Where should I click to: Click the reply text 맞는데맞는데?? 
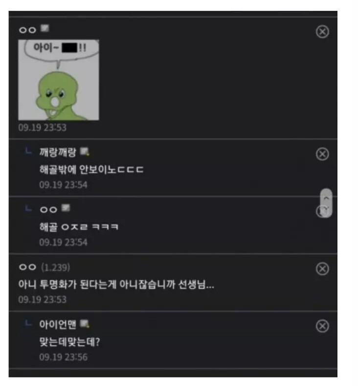click(x=69, y=342)
